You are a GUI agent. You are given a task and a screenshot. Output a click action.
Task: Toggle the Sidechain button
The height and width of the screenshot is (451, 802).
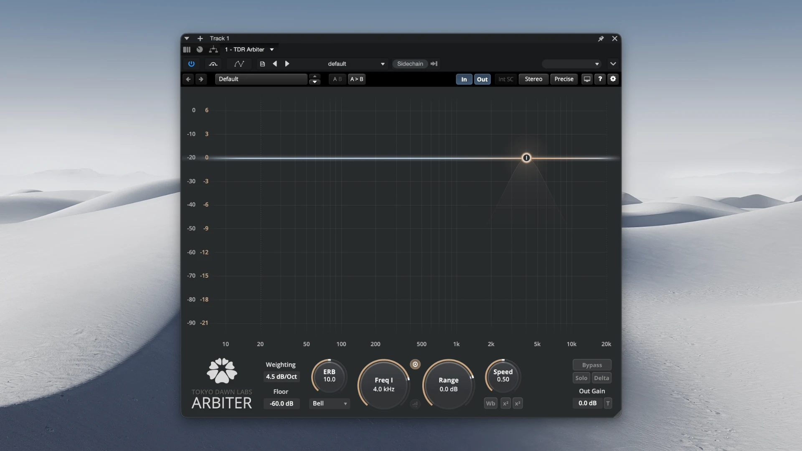(410, 64)
